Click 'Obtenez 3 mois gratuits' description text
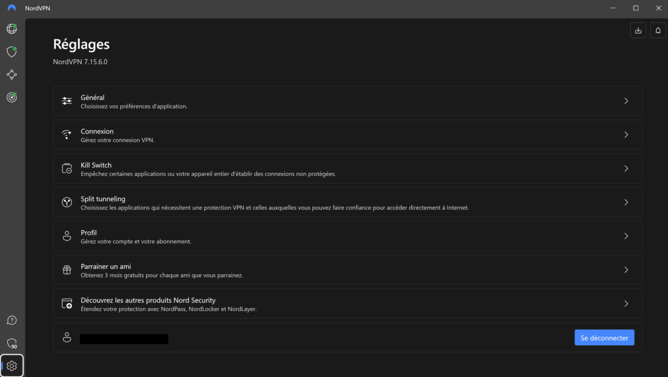The width and height of the screenshot is (668, 377). pyautogui.click(x=161, y=276)
